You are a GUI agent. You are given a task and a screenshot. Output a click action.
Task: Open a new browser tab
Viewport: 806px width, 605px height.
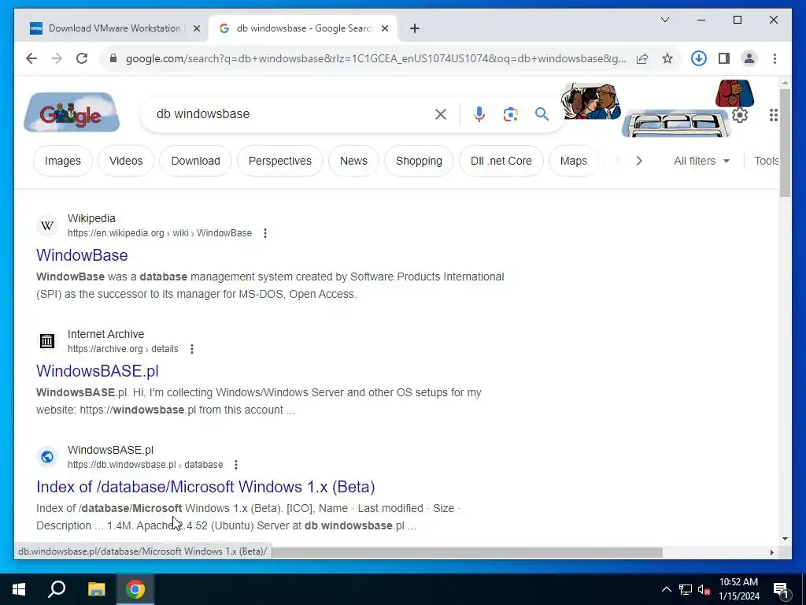[415, 28]
